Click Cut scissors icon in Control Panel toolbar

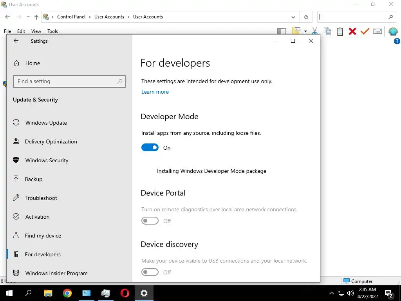coord(314,31)
